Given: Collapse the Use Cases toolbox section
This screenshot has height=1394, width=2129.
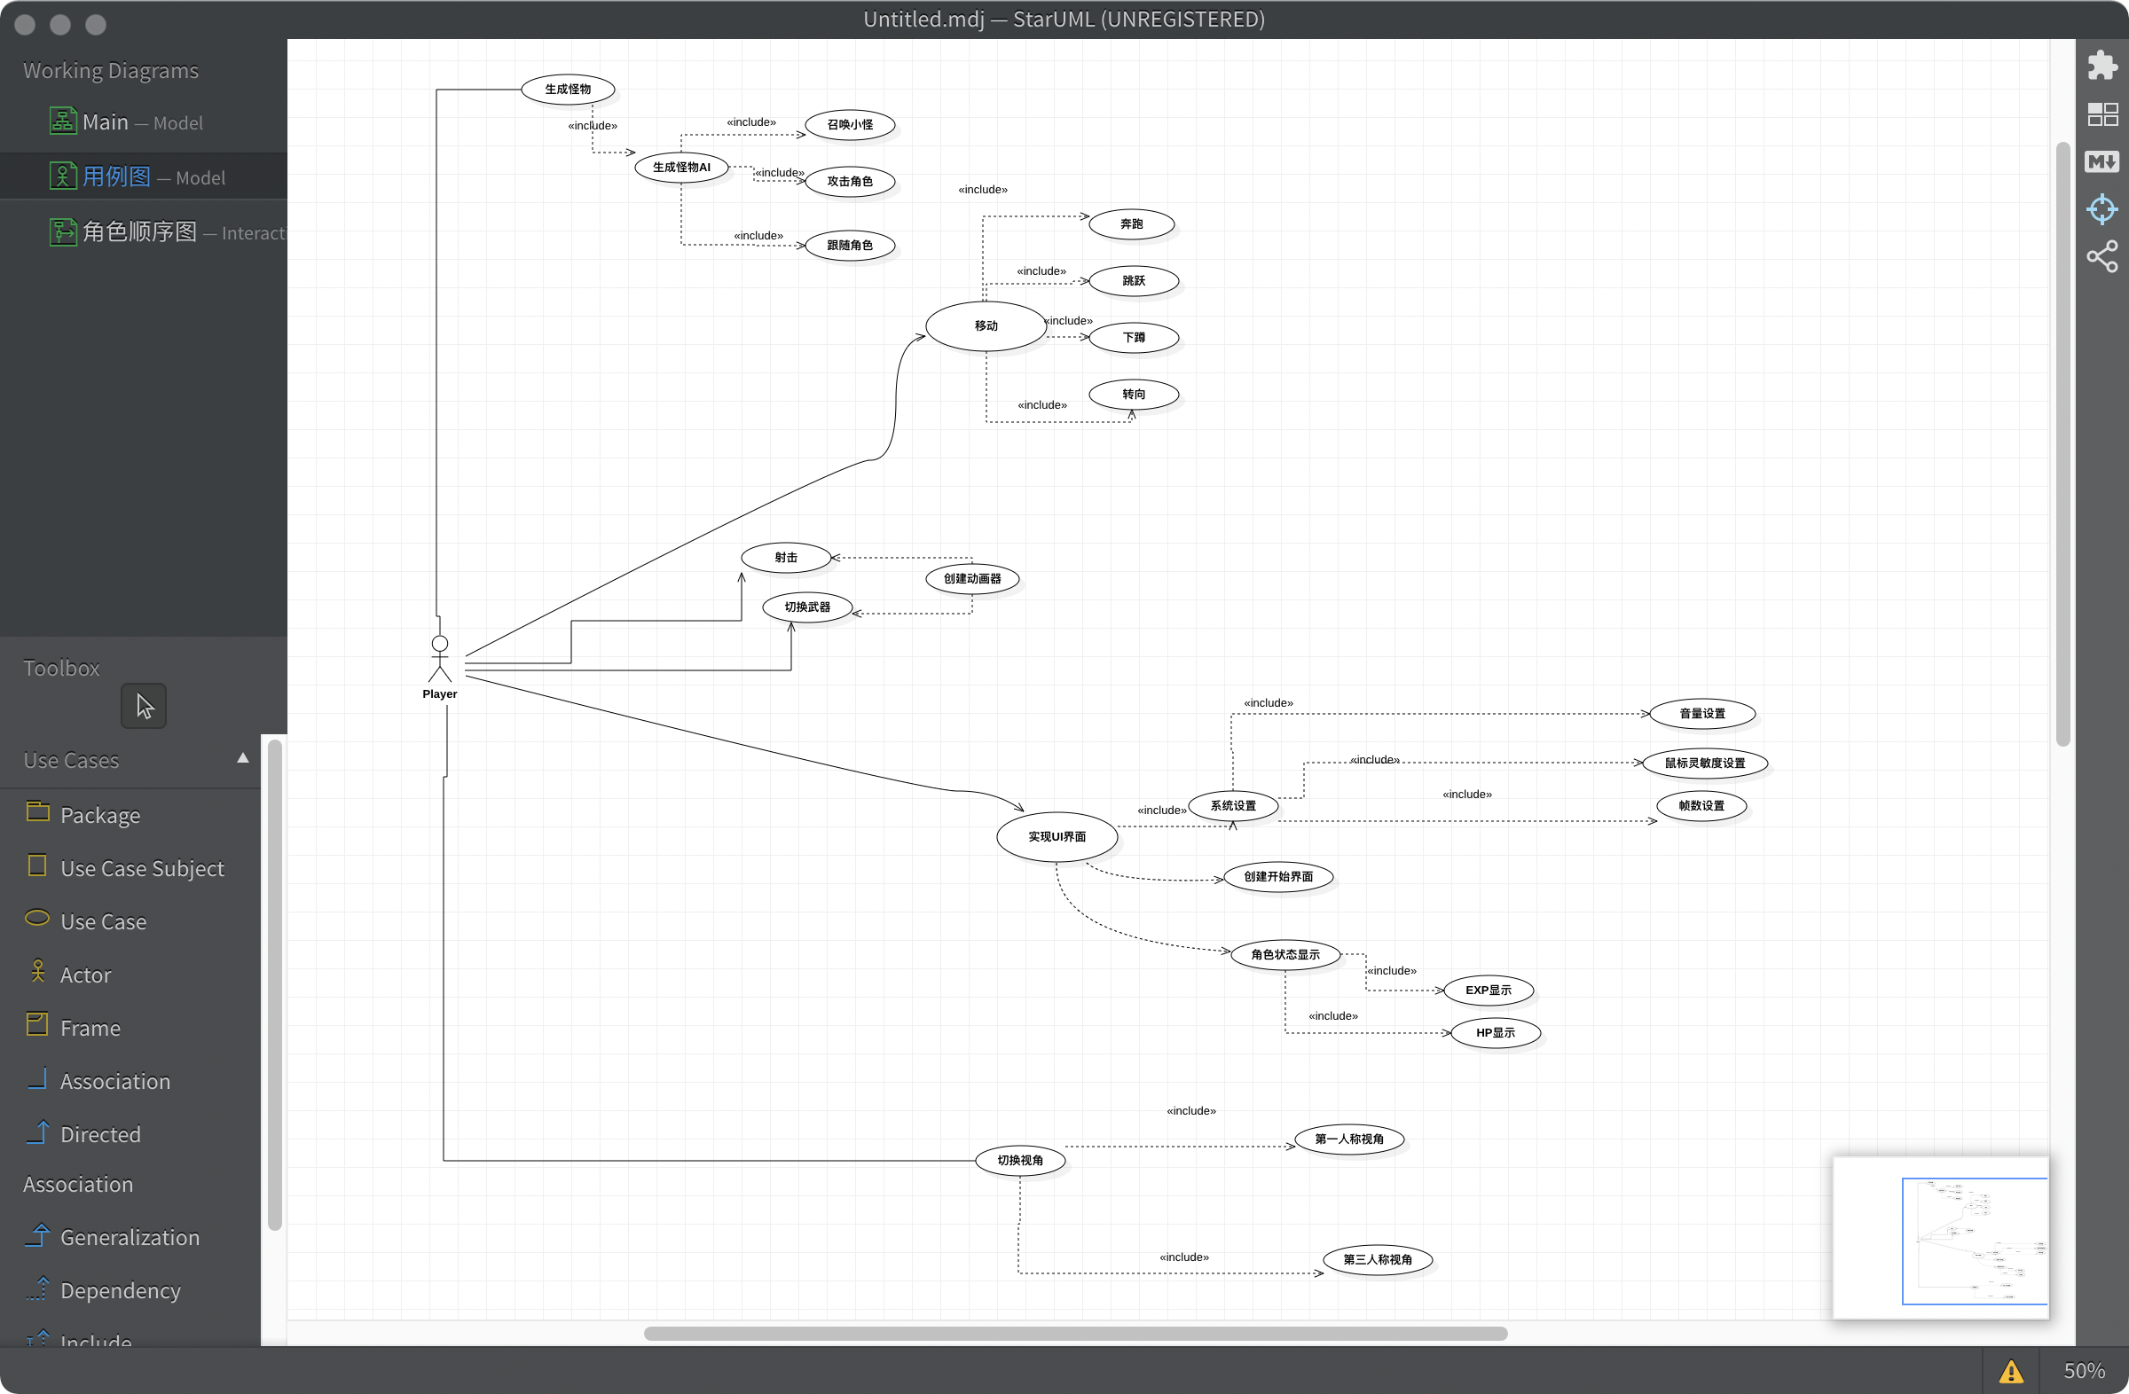Looking at the screenshot, I should point(242,758).
